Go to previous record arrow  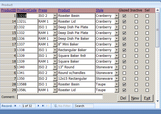[x=20, y=106]
